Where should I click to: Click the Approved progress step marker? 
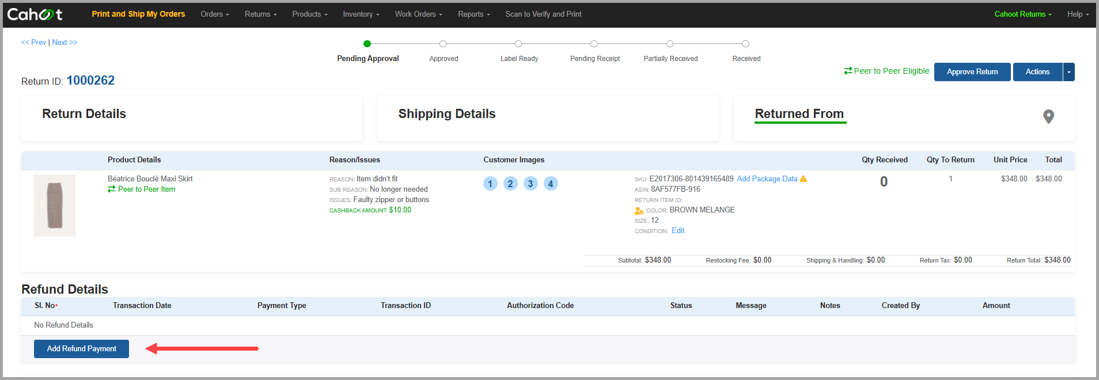point(443,44)
